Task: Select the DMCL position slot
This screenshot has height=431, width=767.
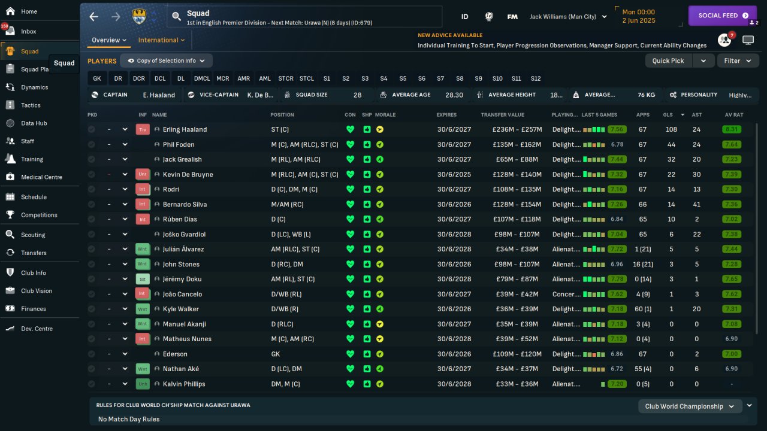Action: point(202,78)
